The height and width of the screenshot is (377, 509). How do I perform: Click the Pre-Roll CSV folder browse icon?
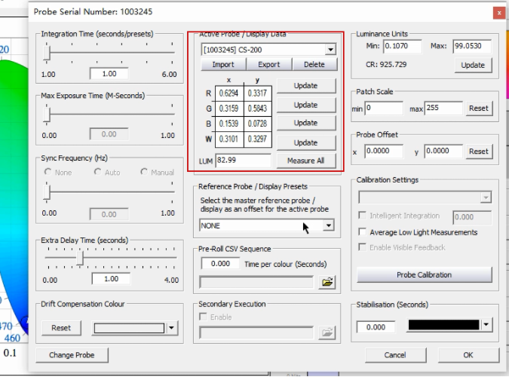327,282
